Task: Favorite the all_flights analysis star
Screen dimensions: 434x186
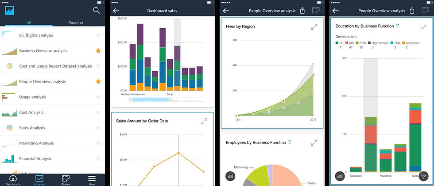Action: (98, 35)
